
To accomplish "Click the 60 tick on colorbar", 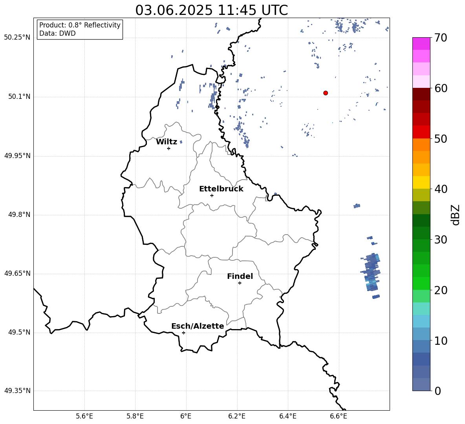I will click(x=441, y=88).
